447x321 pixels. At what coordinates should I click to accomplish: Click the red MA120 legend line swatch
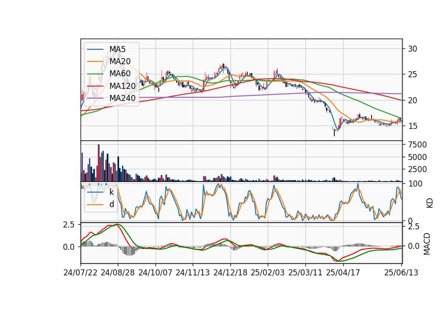pyautogui.click(x=95, y=86)
